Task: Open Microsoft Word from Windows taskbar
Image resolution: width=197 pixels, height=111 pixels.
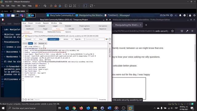Action: pyautogui.click(x=109, y=108)
